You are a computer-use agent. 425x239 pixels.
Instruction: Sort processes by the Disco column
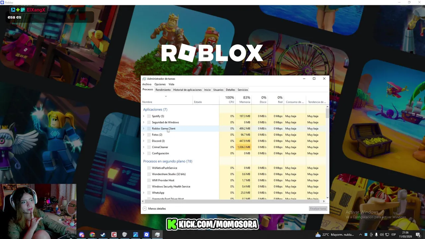[260, 99]
